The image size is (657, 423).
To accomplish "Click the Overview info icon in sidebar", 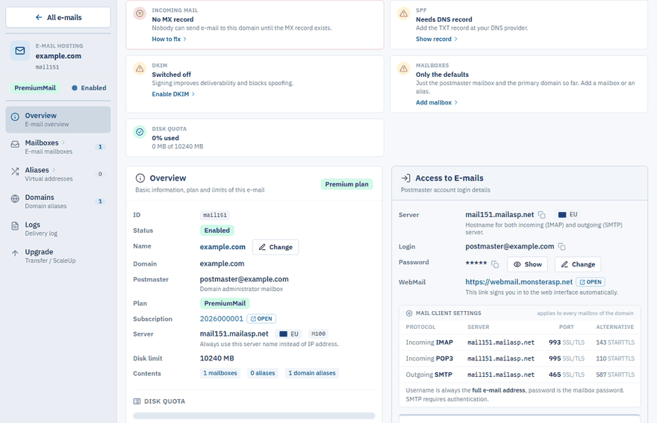I will point(15,117).
